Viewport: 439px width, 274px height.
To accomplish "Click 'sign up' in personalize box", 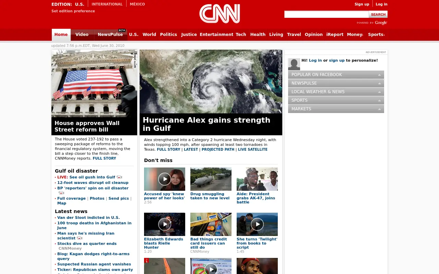I will click(337, 60).
